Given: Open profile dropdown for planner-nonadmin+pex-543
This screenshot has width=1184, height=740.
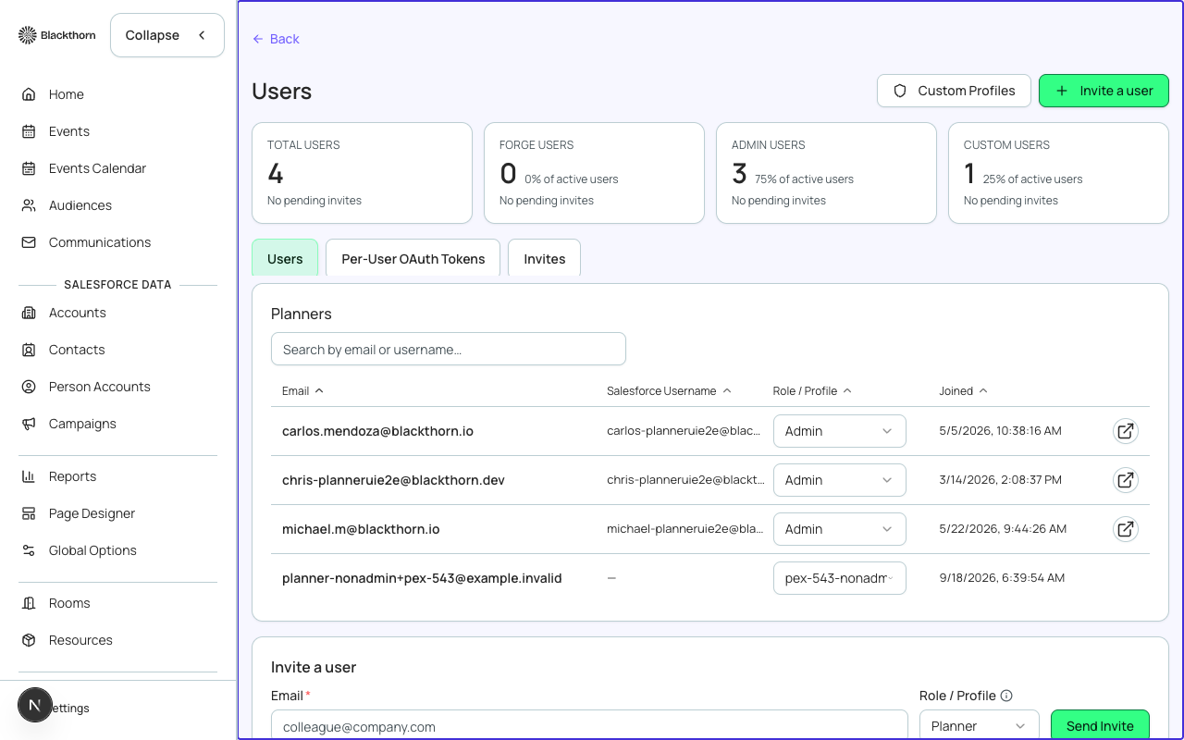Looking at the screenshot, I should 839,578.
